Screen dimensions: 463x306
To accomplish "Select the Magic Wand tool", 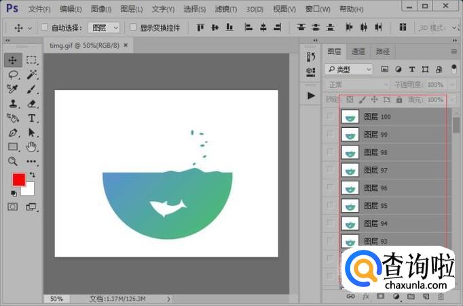I will point(31,74).
